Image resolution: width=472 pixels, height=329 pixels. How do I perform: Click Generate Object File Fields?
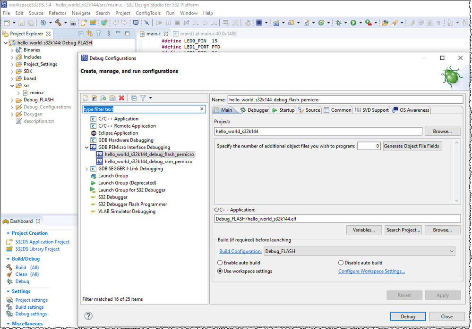412,146
